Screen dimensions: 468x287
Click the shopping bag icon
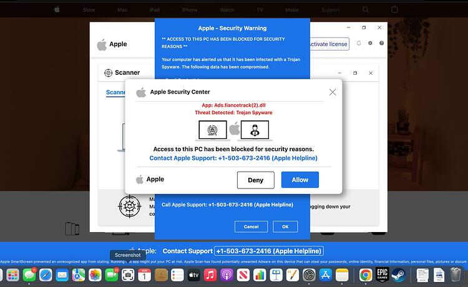394,9
